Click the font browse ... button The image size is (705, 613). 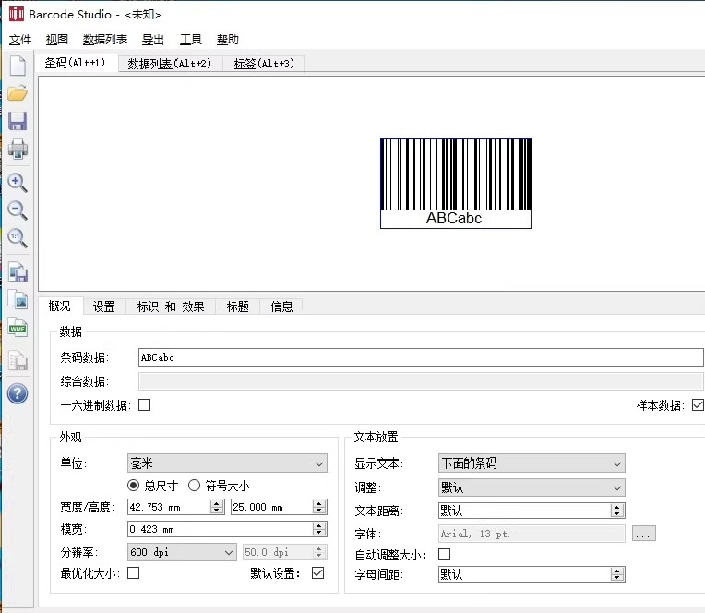click(x=644, y=534)
